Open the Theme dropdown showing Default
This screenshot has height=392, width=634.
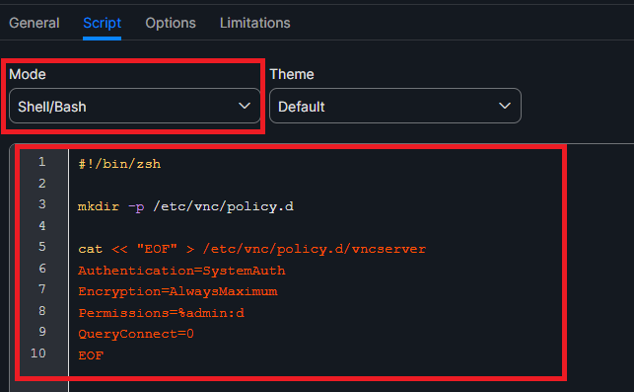[395, 106]
